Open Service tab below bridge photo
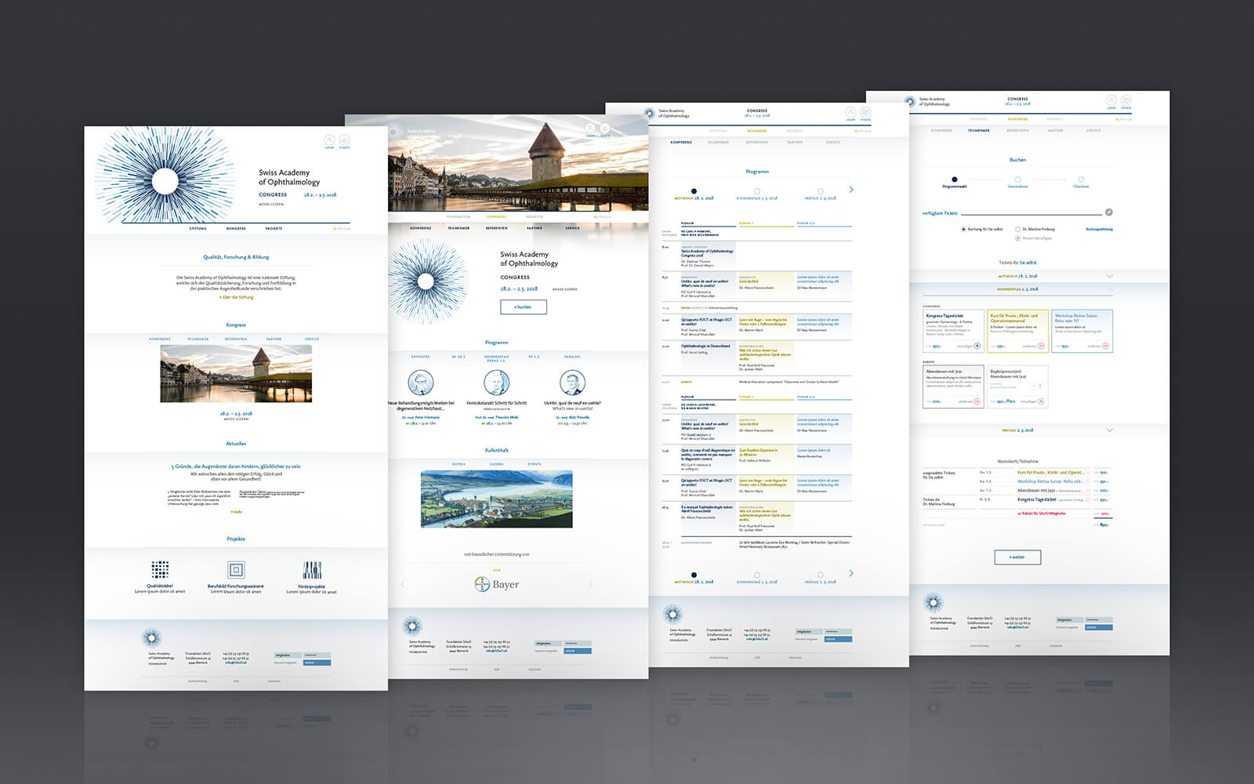This screenshot has height=784, width=1254. click(572, 227)
